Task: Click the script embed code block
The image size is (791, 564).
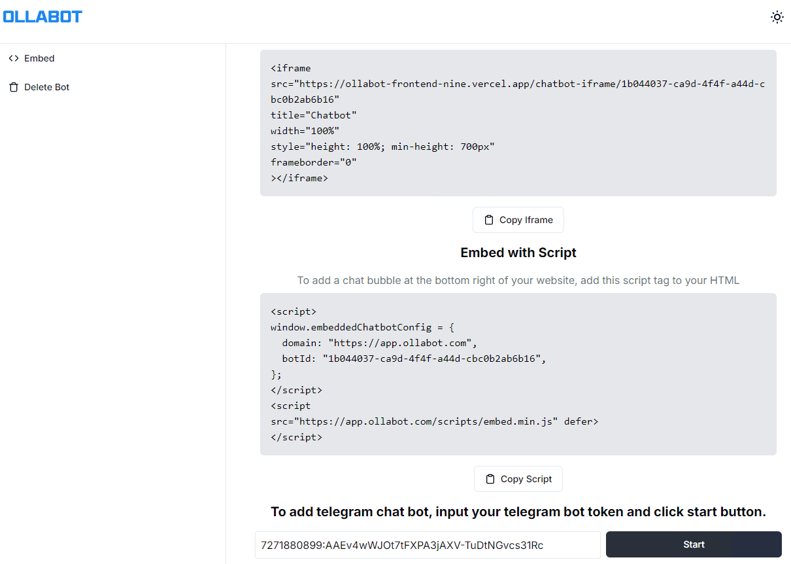Action: click(518, 374)
